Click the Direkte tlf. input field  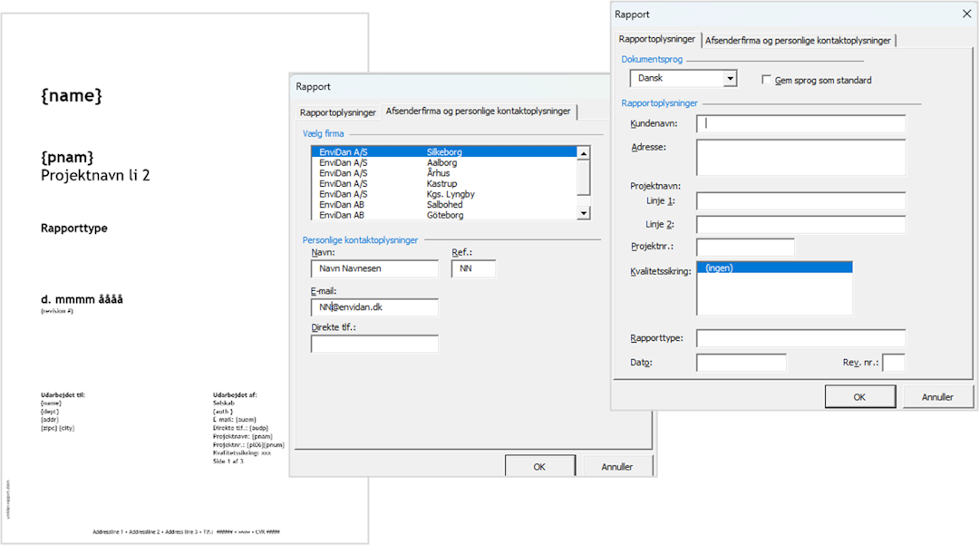point(374,345)
